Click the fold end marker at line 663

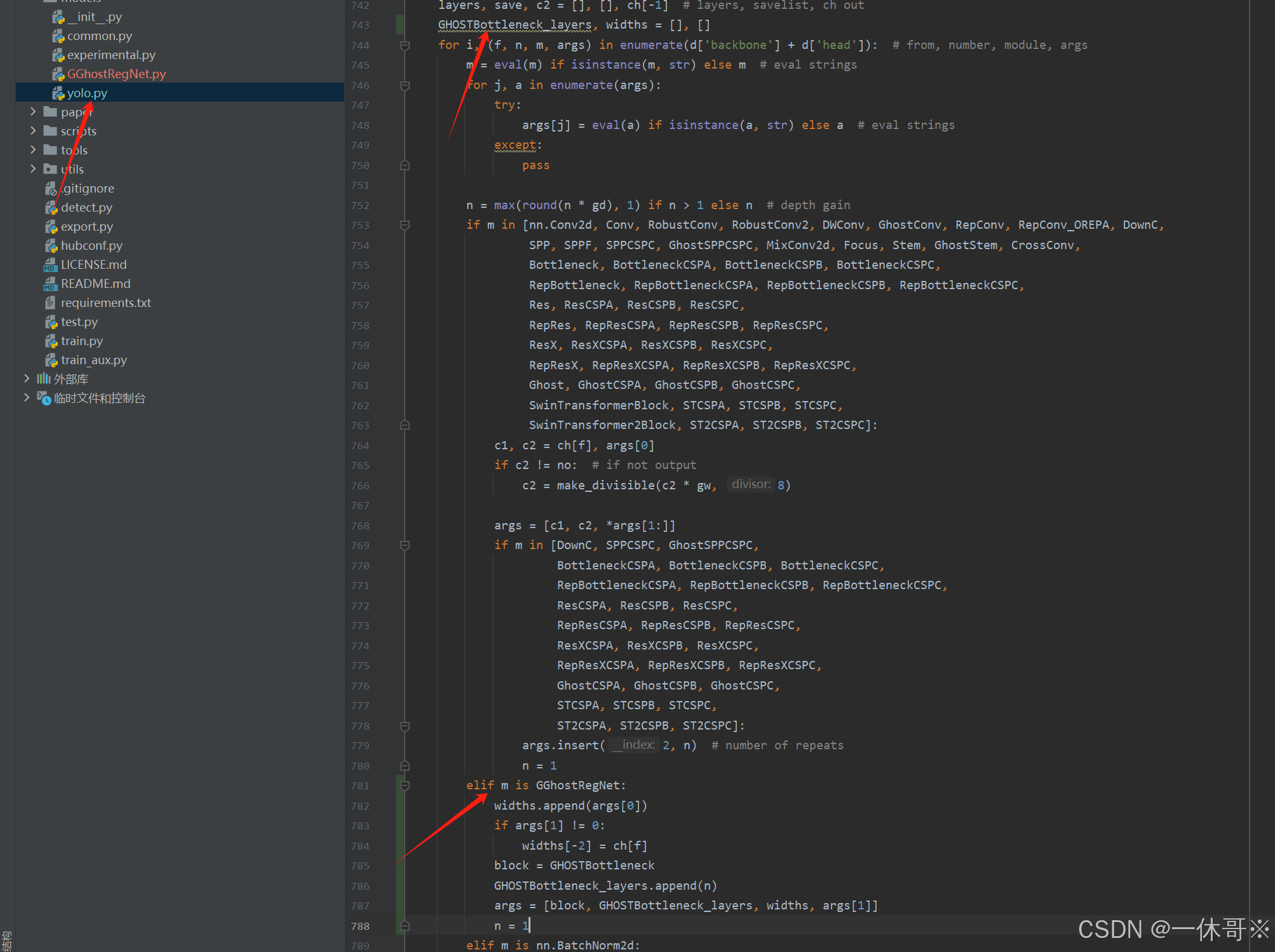coord(405,425)
